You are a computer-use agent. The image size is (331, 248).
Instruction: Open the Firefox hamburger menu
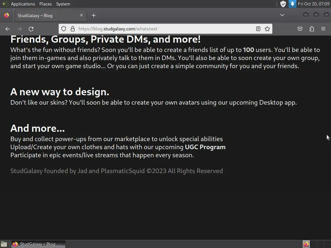click(x=323, y=29)
